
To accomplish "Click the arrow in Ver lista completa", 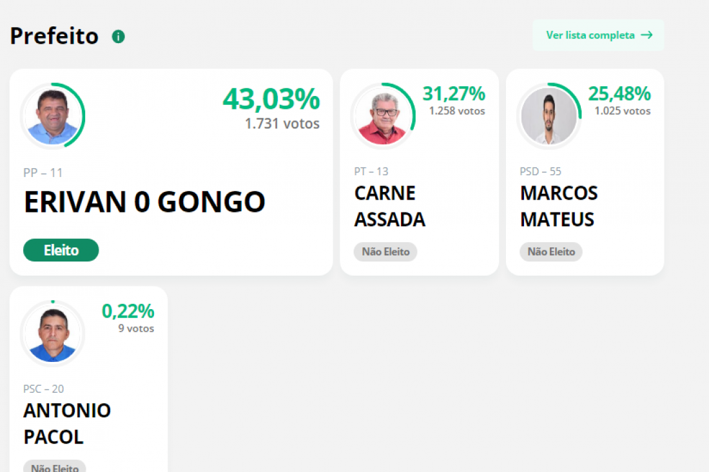I will pyautogui.click(x=647, y=35).
